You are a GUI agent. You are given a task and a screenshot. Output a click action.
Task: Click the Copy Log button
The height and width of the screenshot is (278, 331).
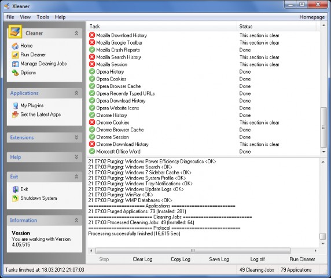click(x=181, y=259)
